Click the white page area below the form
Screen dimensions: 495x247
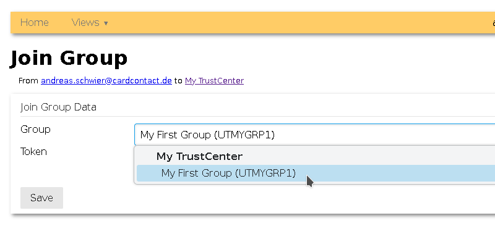(247, 232)
